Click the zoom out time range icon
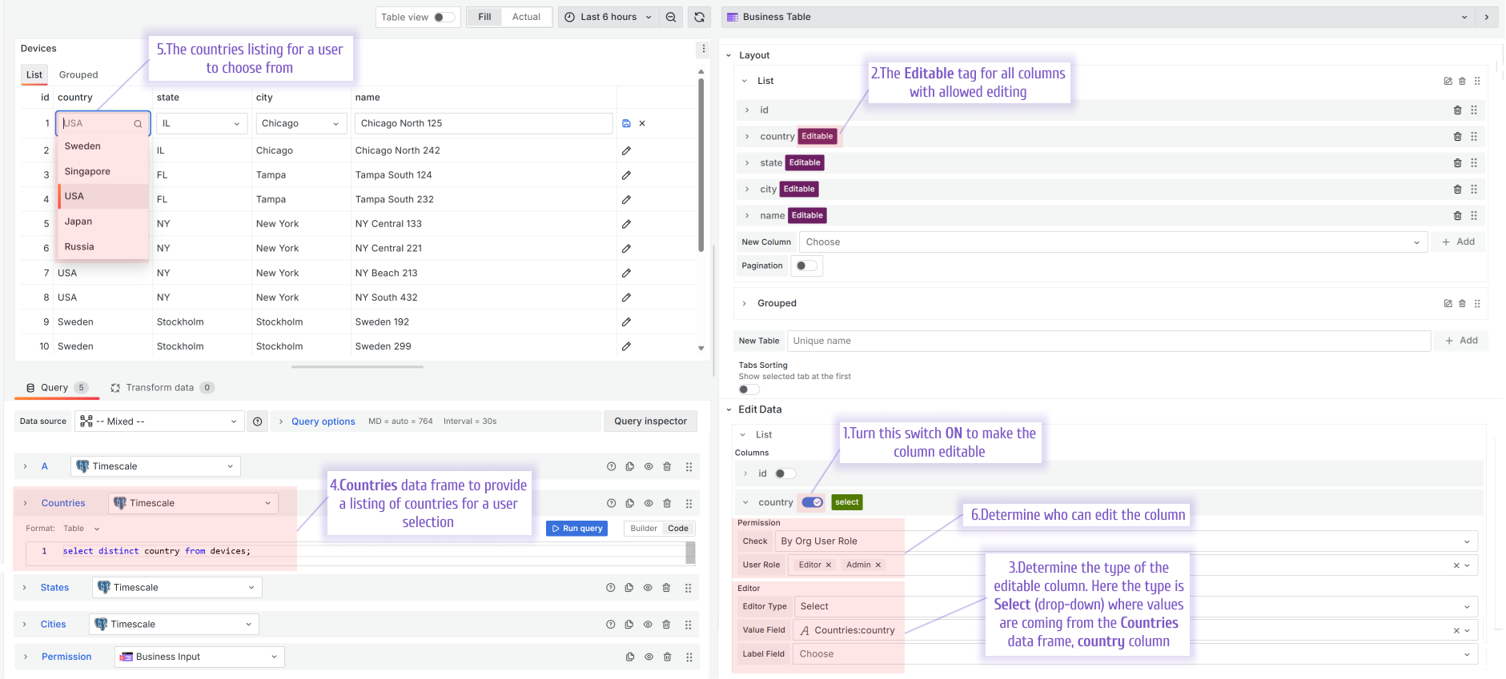 671,17
